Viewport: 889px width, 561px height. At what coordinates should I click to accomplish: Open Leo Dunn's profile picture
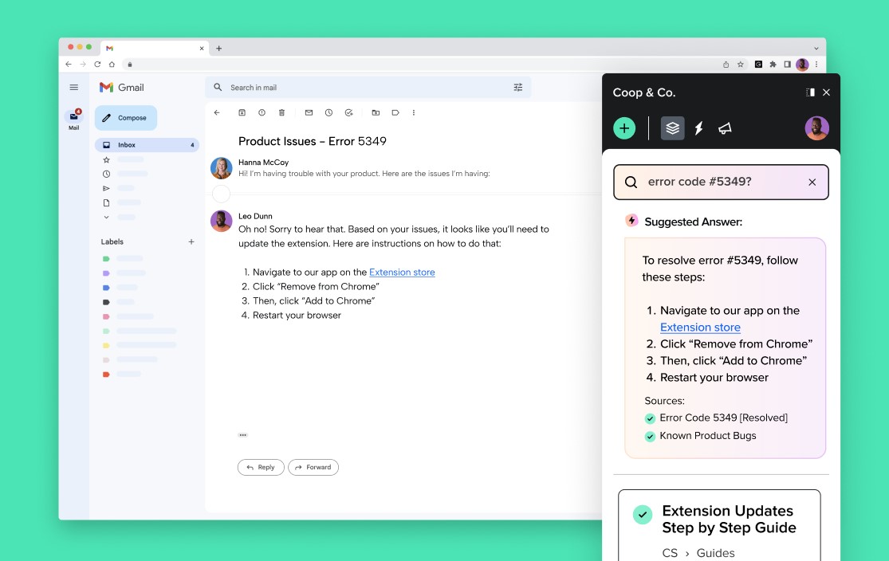pyautogui.click(x=221, y=221)
